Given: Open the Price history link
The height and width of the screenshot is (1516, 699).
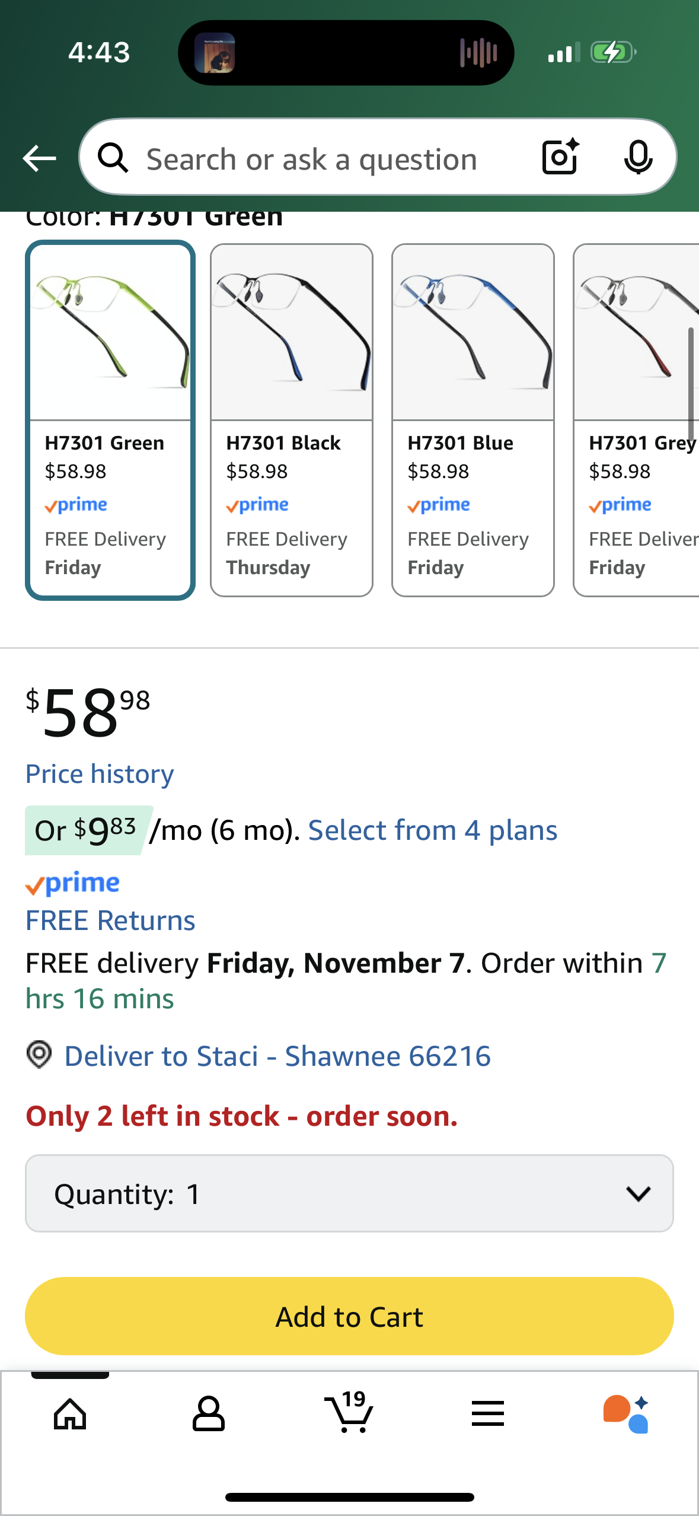Looking at the screenshot, I should [100, 774].
